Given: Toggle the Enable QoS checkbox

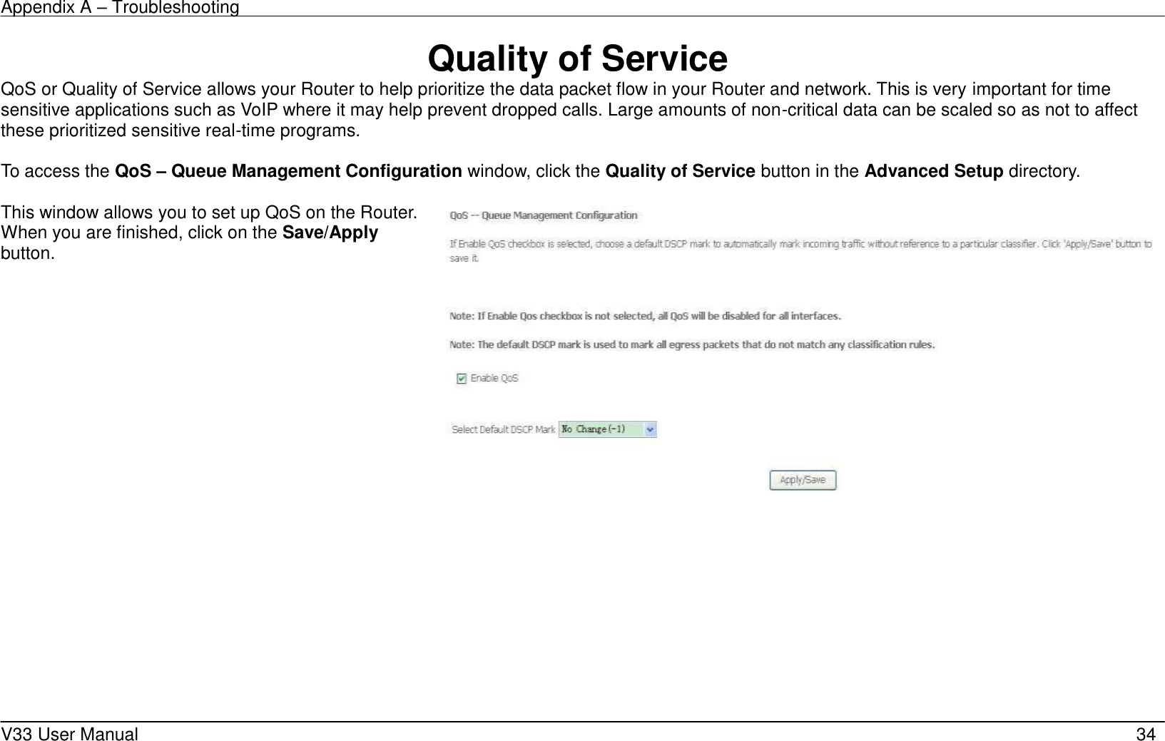Looking at the screenshot, I should tap(461, 379).
